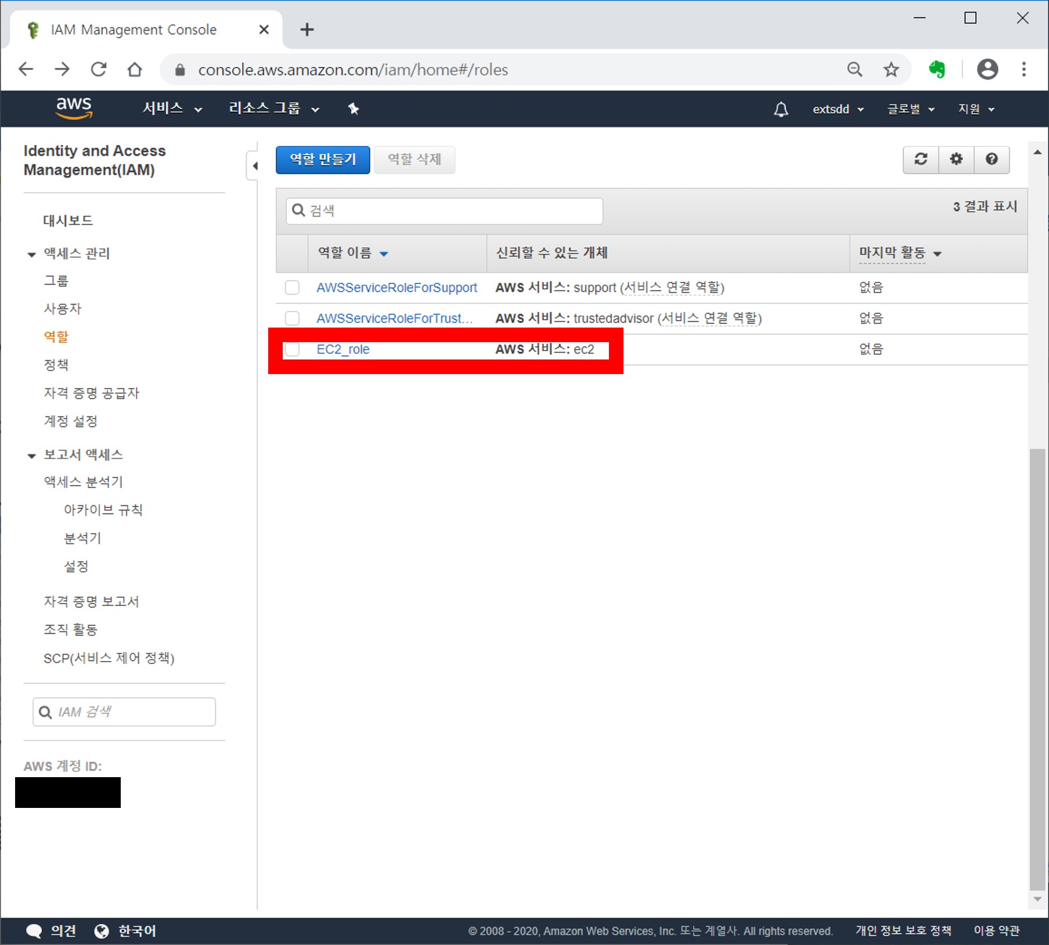
Task: Open SCP(서비스 제어 정책) in sidebar
Action: [109, 658]
